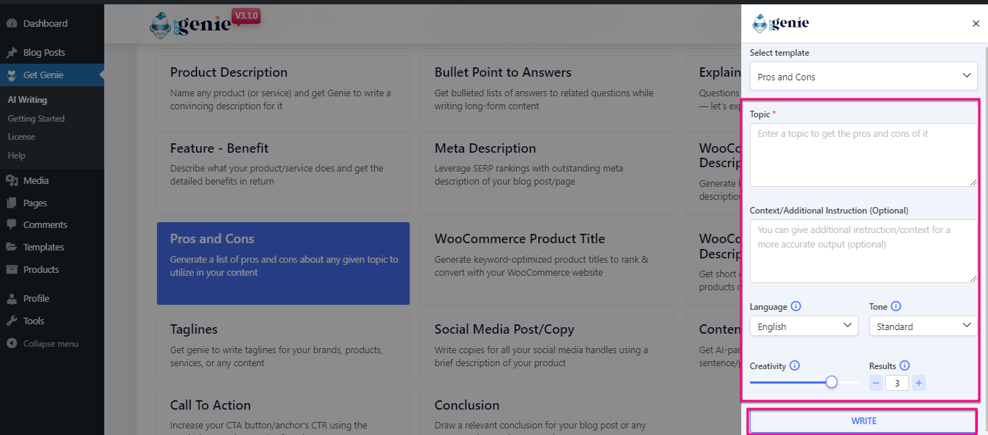Click the Media sidebar icon
988x435 pixels.
12,181
